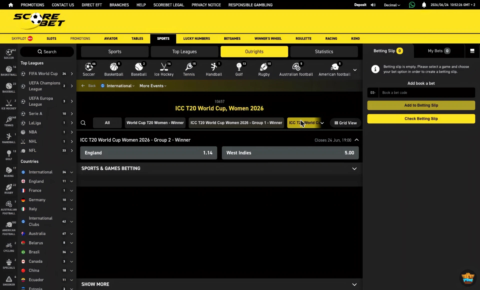Expand more market filters chevron
This screenshot has height=290, width=480.
tap(322, 123)
